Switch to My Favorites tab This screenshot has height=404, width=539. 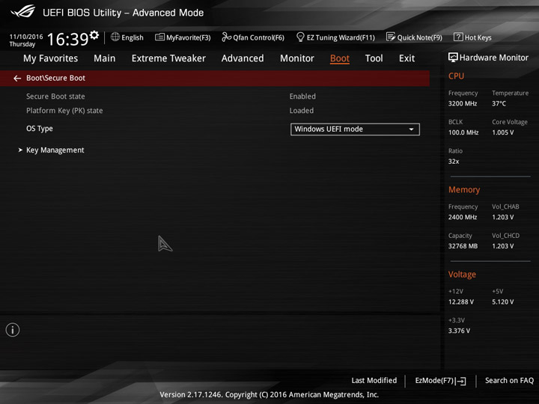point(51,58)
